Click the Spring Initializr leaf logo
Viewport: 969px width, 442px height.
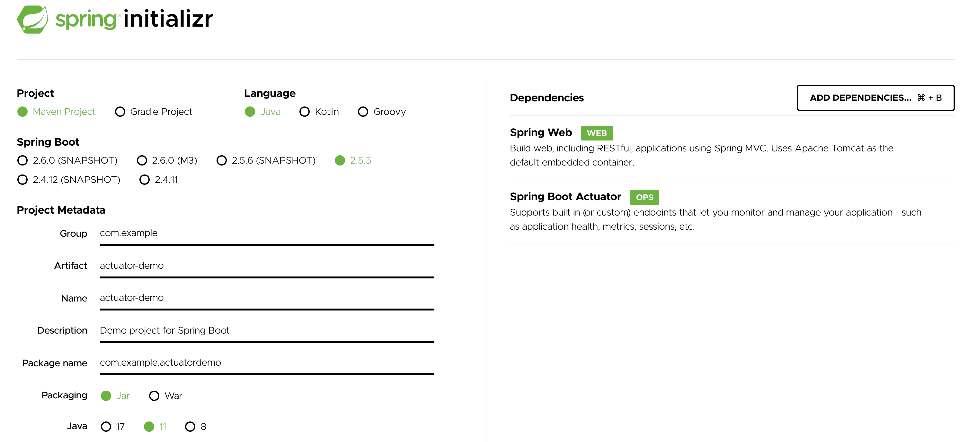pyautogui.click(x=33, y=20)
